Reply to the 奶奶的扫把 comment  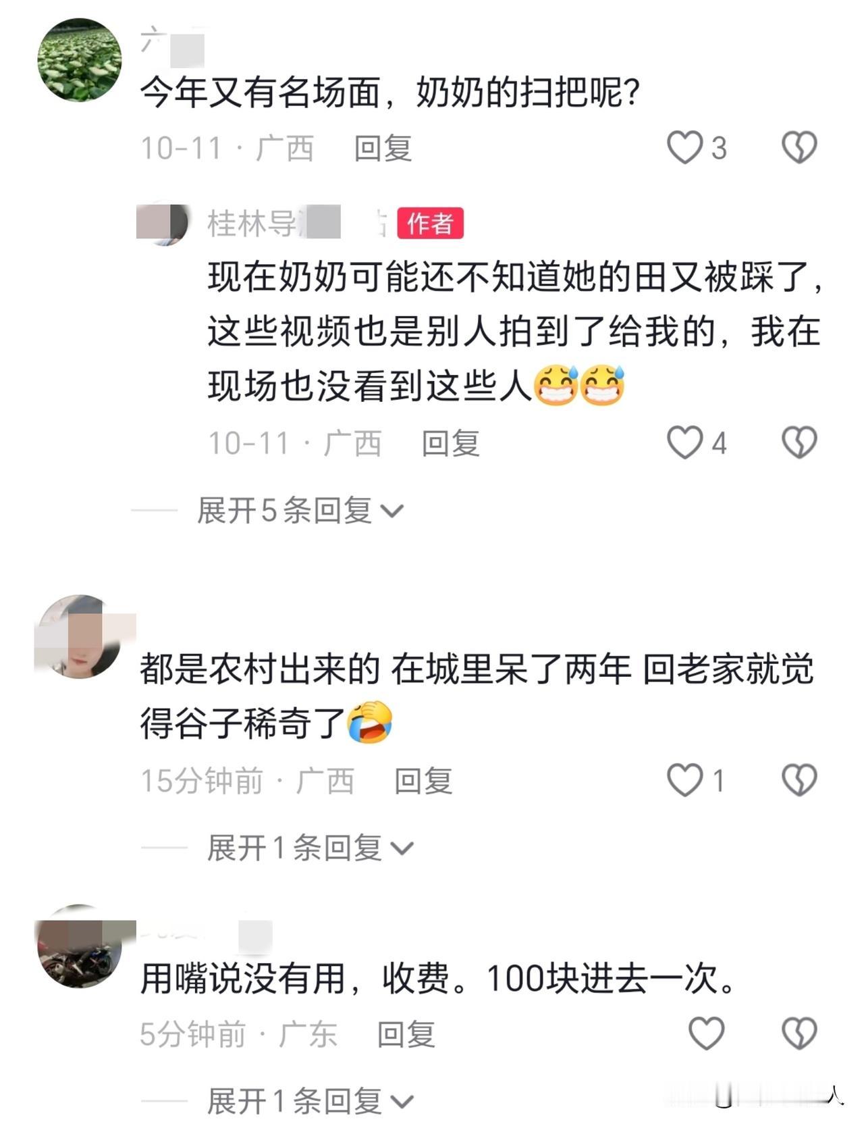coord(383,148)
